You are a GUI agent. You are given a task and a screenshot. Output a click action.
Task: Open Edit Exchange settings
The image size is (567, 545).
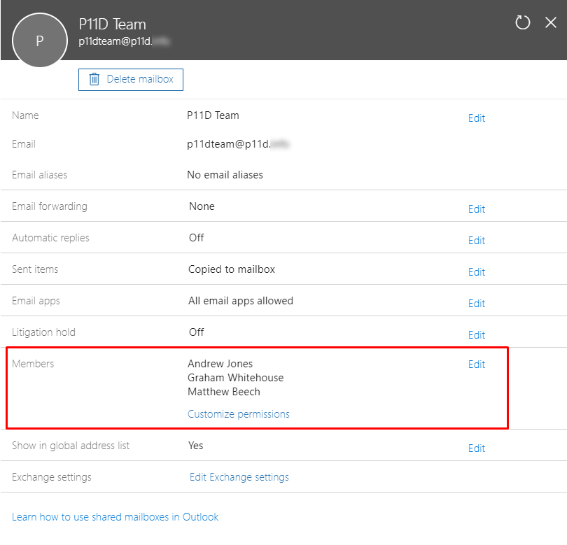pos(237,476)
